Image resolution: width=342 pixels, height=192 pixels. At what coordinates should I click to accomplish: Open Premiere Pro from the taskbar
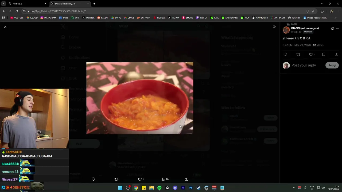tap(183, 188)
